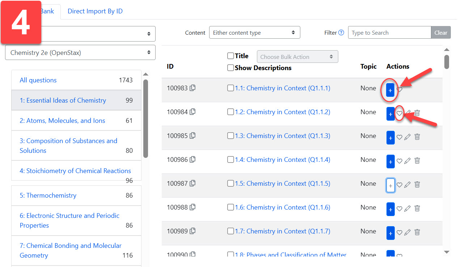
Task: Edit question 100986 with the pencil icon
Action: pos(407,161)
